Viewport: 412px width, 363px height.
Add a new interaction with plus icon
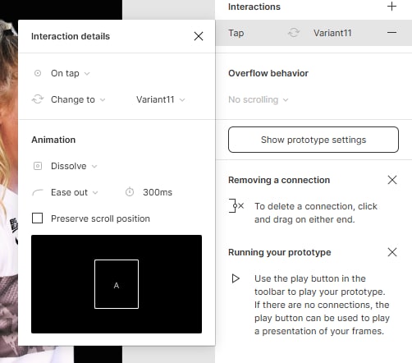pyautogui.click(x=391, y=7)
